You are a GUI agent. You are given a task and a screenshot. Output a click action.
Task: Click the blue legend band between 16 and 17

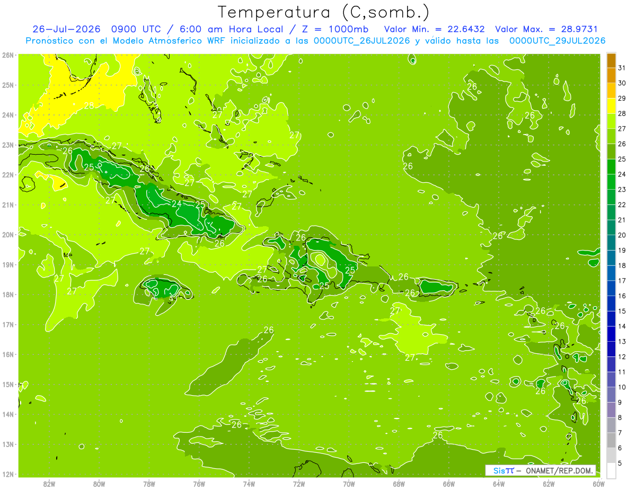tap(611, 288)
